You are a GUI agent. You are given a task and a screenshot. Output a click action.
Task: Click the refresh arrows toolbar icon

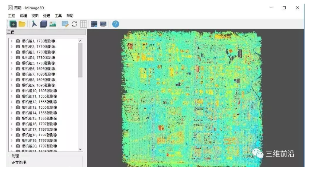74,24
